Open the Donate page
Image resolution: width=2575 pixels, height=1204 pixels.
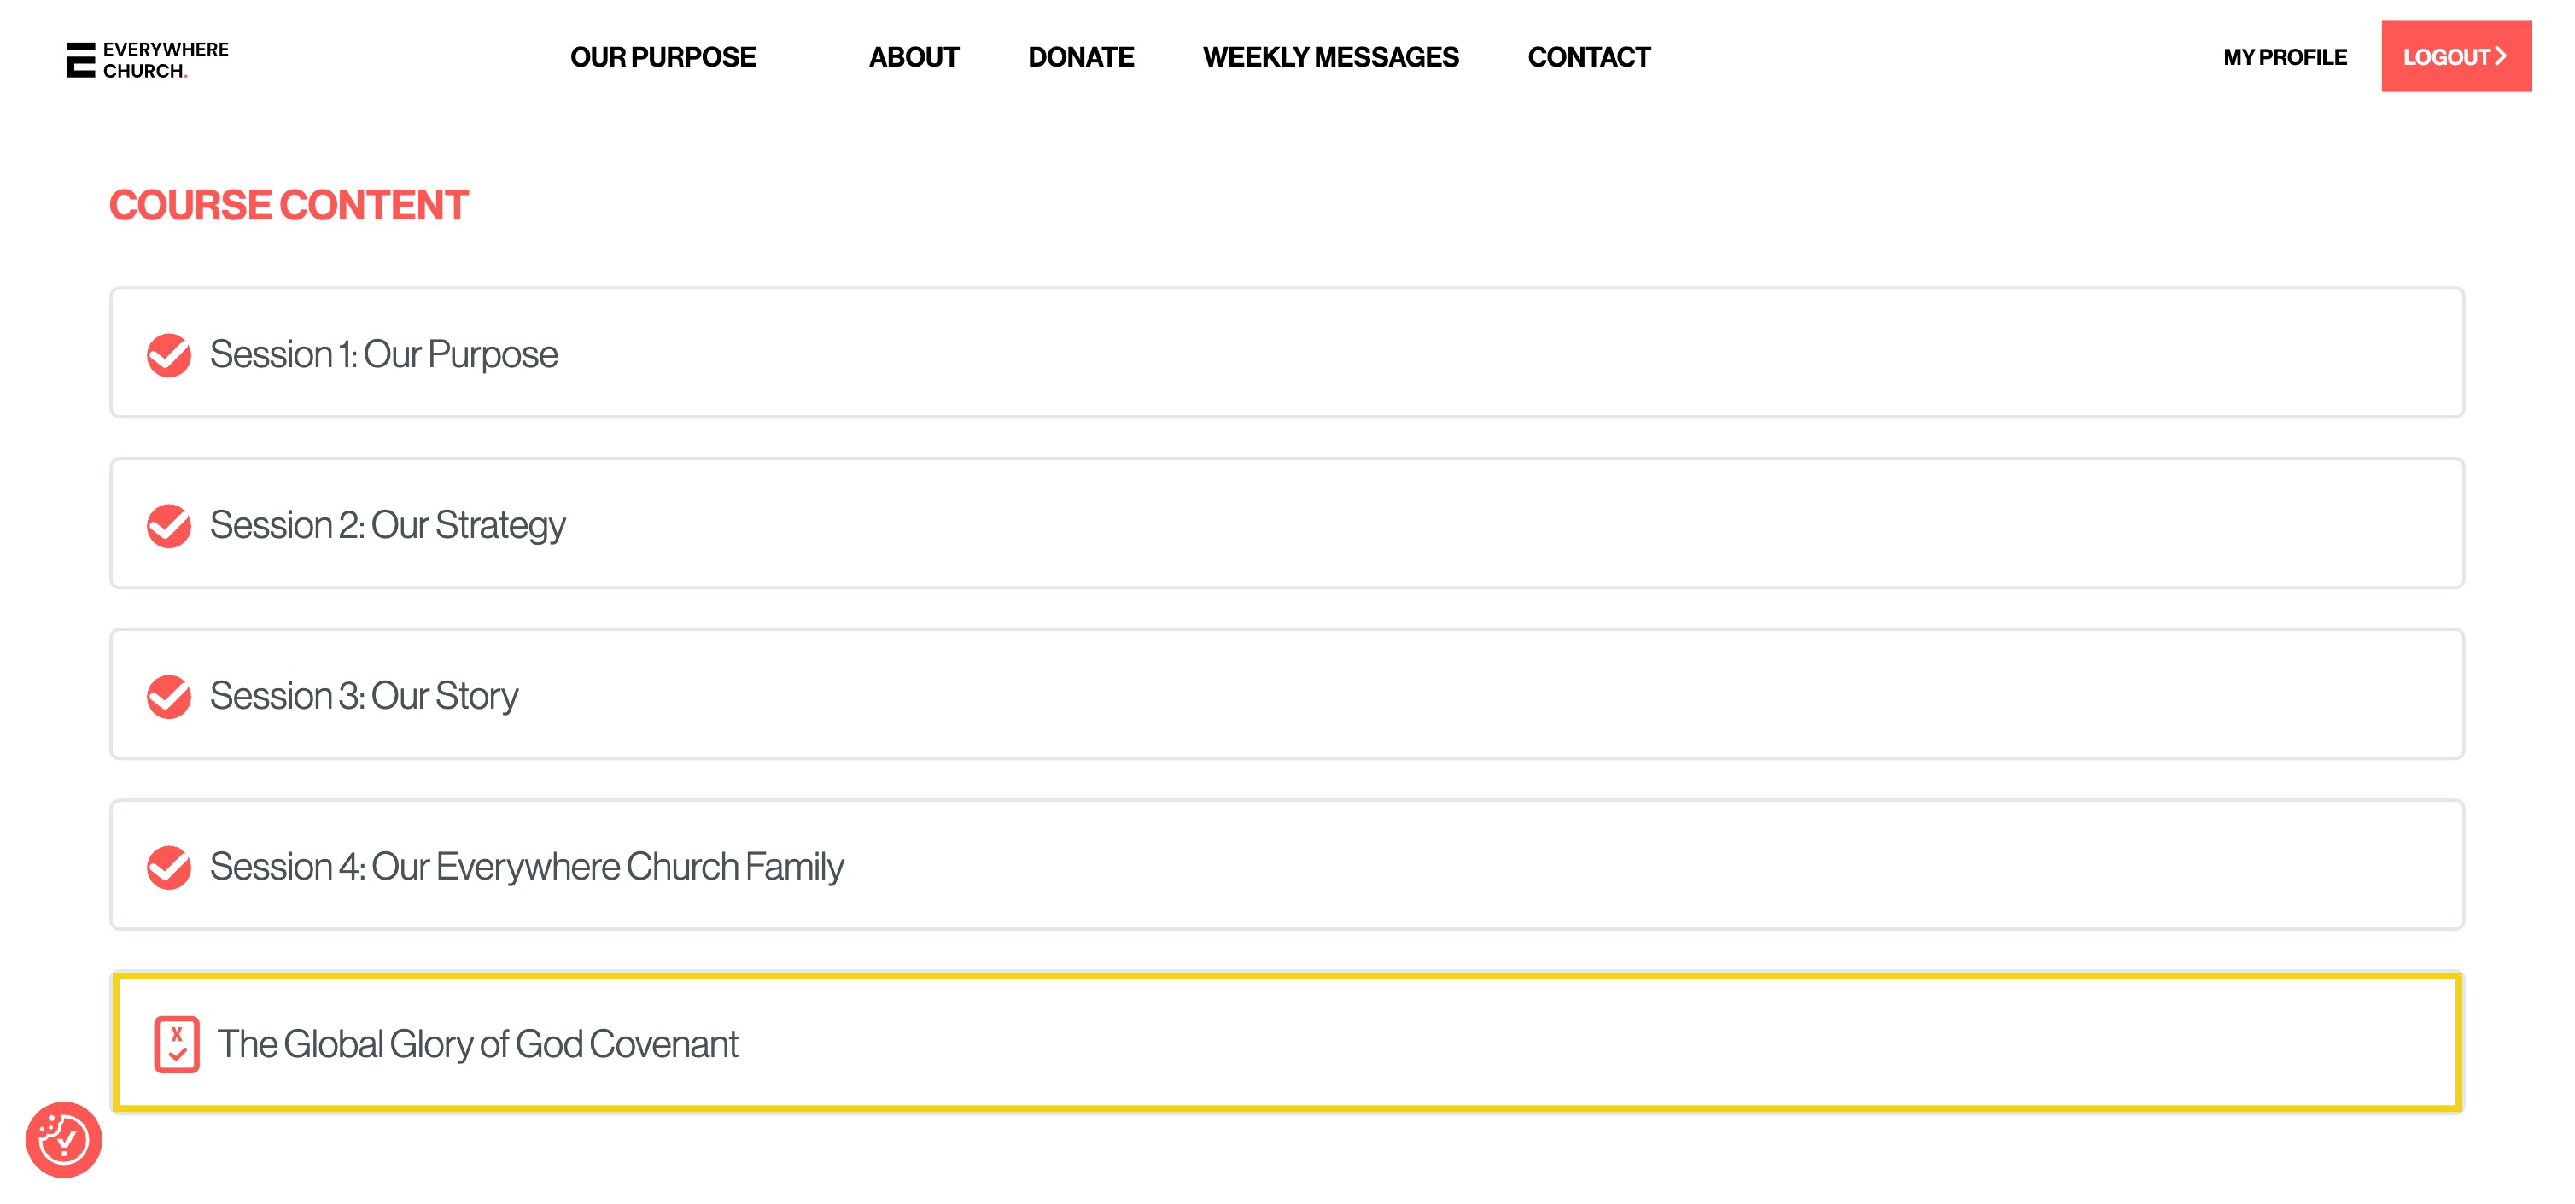(x=1081, y=57)
